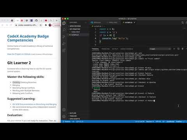Select the striped-icon browser tab
Screen dimensions: 187x140
[32, 21]
